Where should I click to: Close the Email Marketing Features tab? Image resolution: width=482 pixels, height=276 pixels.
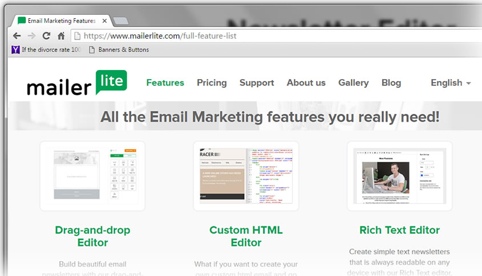coord(104,21)
